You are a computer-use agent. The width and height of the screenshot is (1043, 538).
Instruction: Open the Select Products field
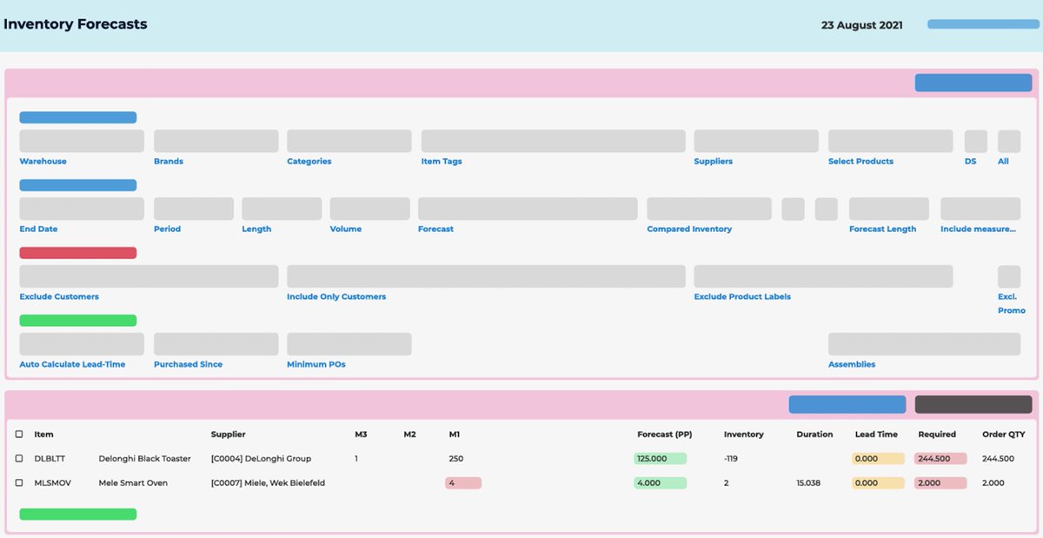[x=891, y=141]
